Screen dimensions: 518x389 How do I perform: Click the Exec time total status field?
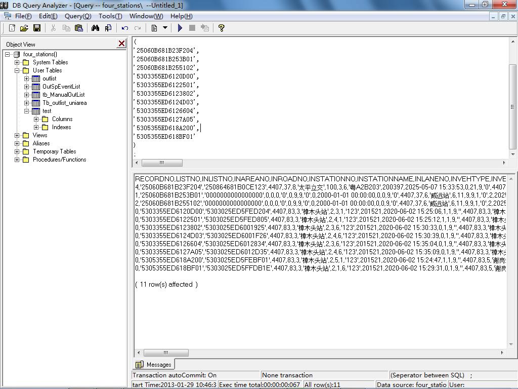[x=260, y=385]
